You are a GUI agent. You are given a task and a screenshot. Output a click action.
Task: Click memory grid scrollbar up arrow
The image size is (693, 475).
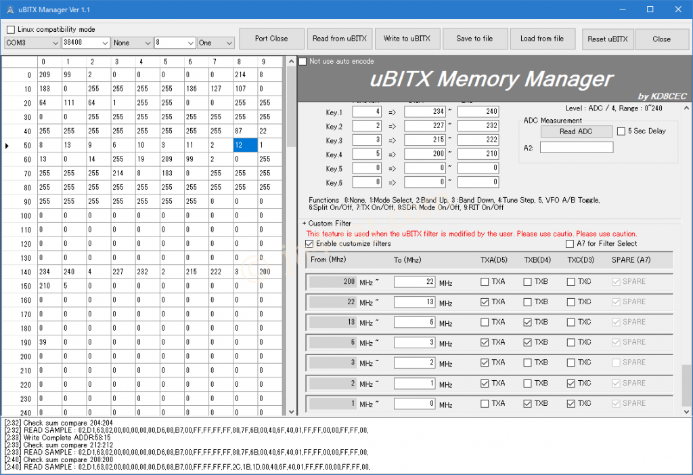291,61
